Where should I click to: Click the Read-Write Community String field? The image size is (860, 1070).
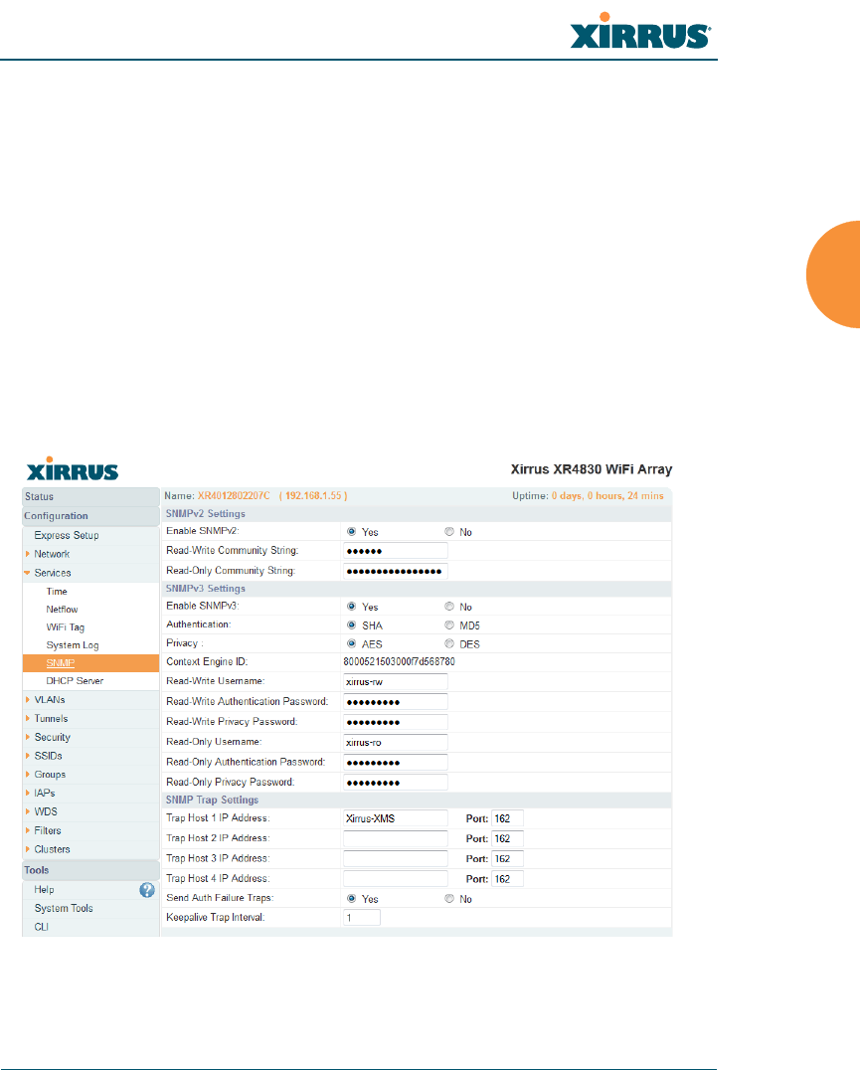tap(396, 551)
